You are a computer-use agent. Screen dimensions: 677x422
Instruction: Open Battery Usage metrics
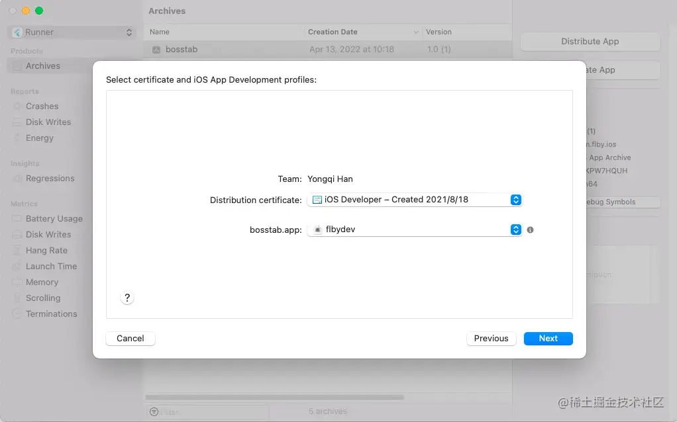(54, 218)
